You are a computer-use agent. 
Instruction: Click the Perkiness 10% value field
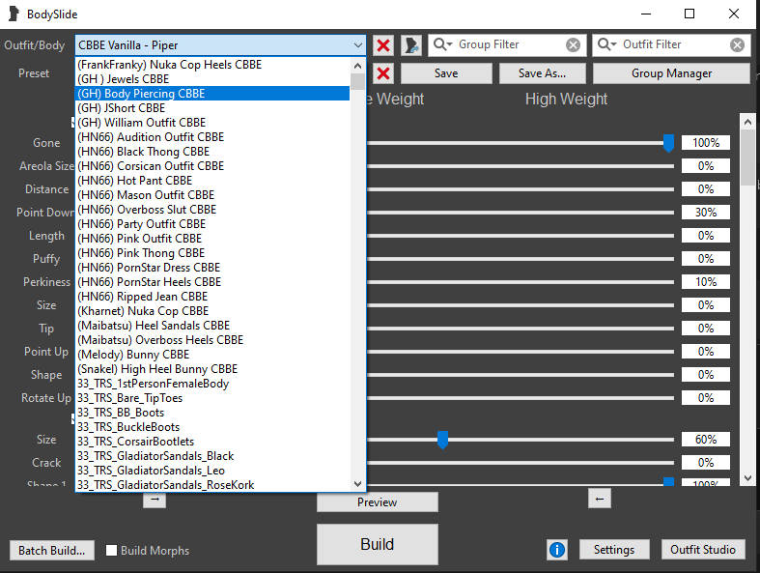pyautogui.click(x=706, y=282)
